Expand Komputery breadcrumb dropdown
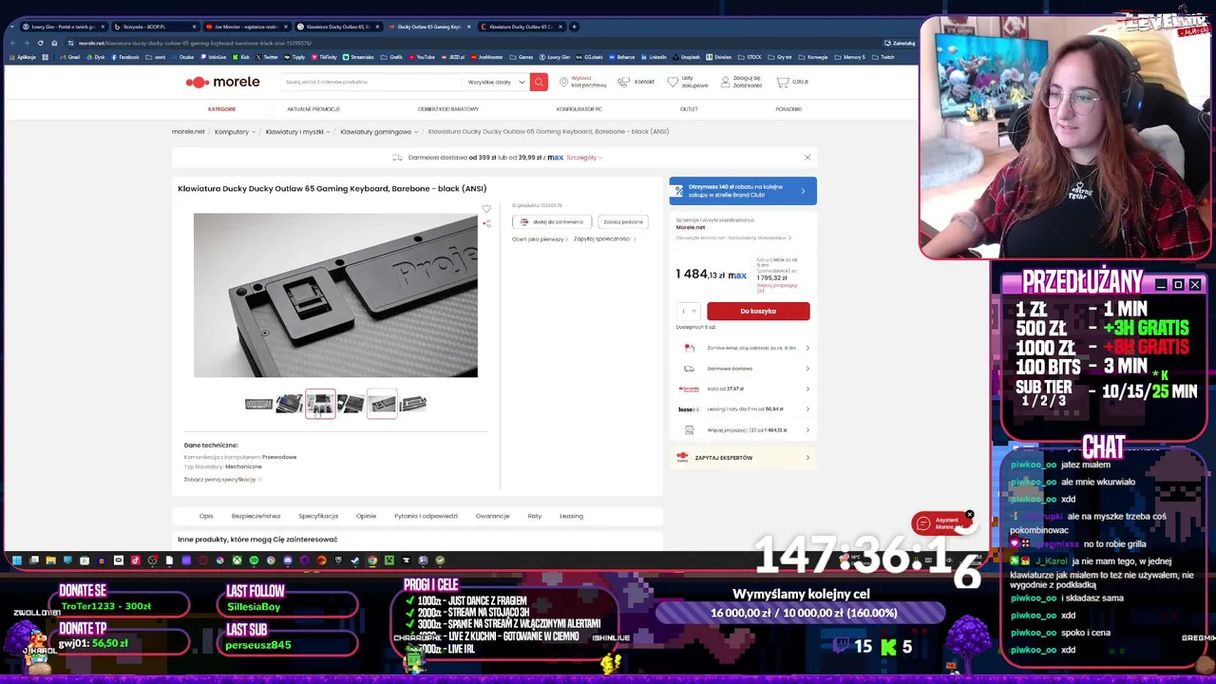1216x684 pixels. coord(254,132)
